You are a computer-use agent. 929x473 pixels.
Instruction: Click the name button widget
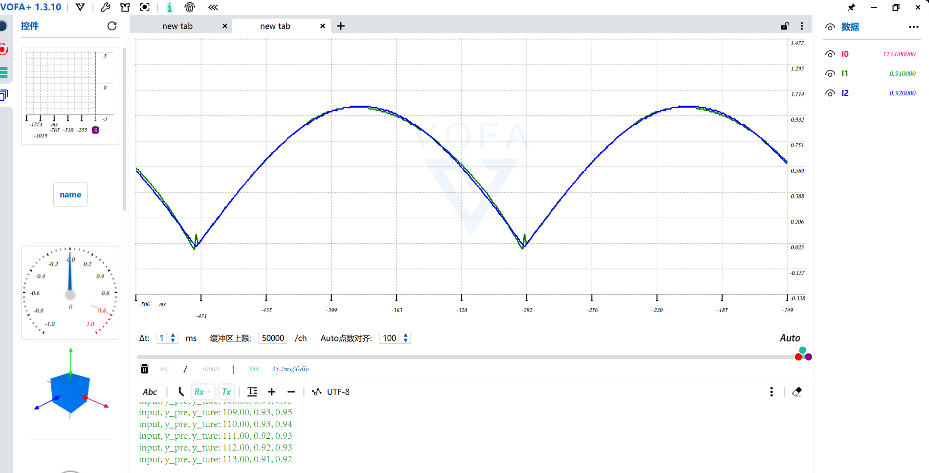(x=70, y=195)
